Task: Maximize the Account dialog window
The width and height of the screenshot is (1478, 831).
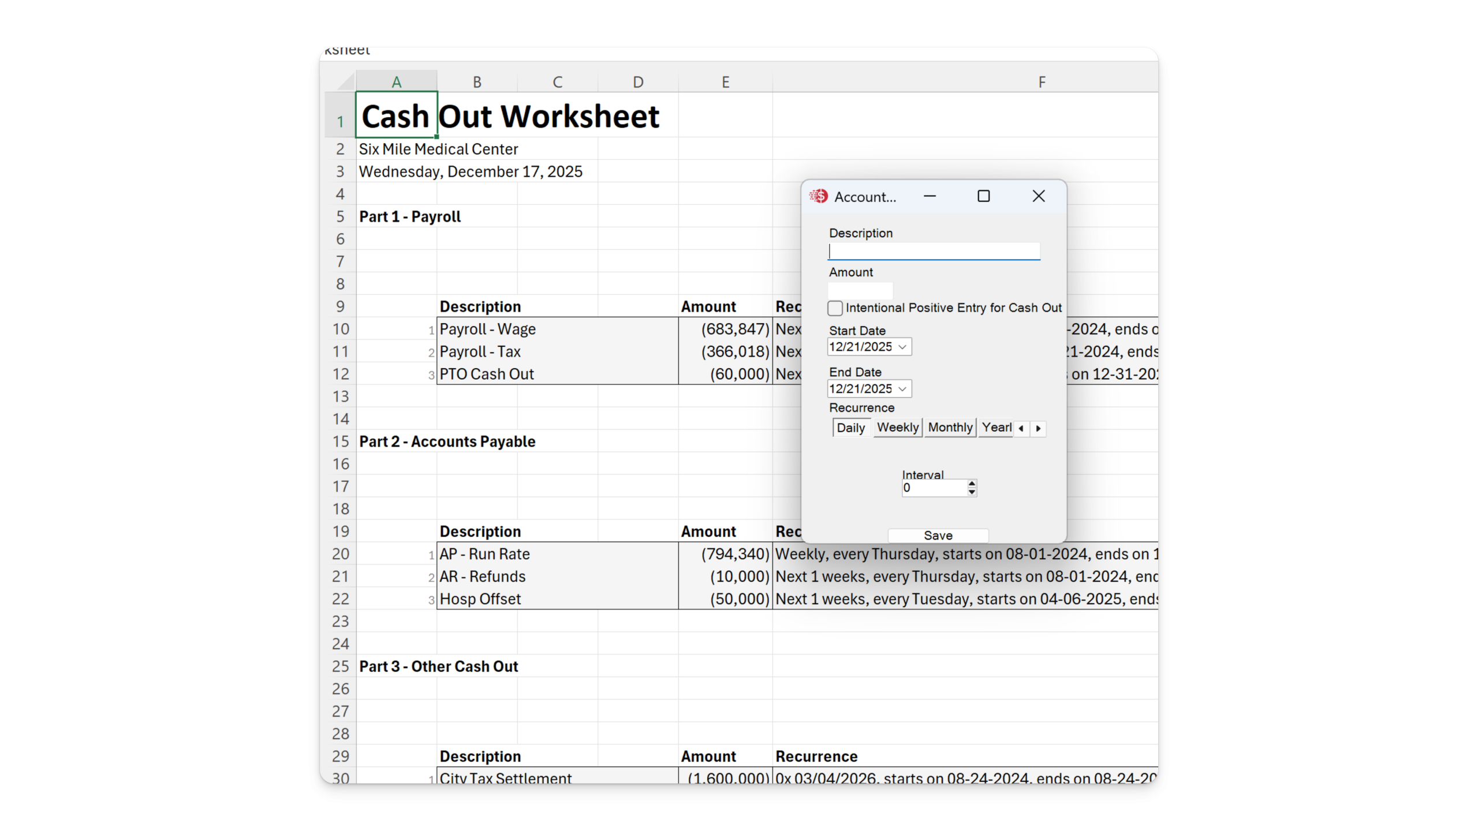Action: tap(983, 197)
